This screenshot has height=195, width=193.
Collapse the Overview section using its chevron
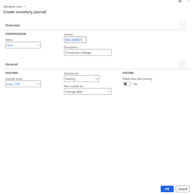coord(183,25)
